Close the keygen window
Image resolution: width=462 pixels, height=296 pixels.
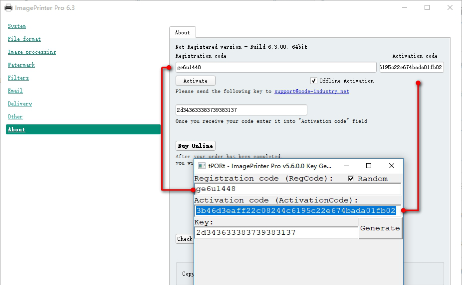pos(392,166)
